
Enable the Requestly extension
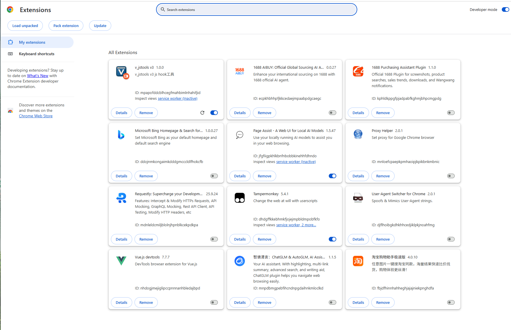pyautogui.click(x=214, y=239)
